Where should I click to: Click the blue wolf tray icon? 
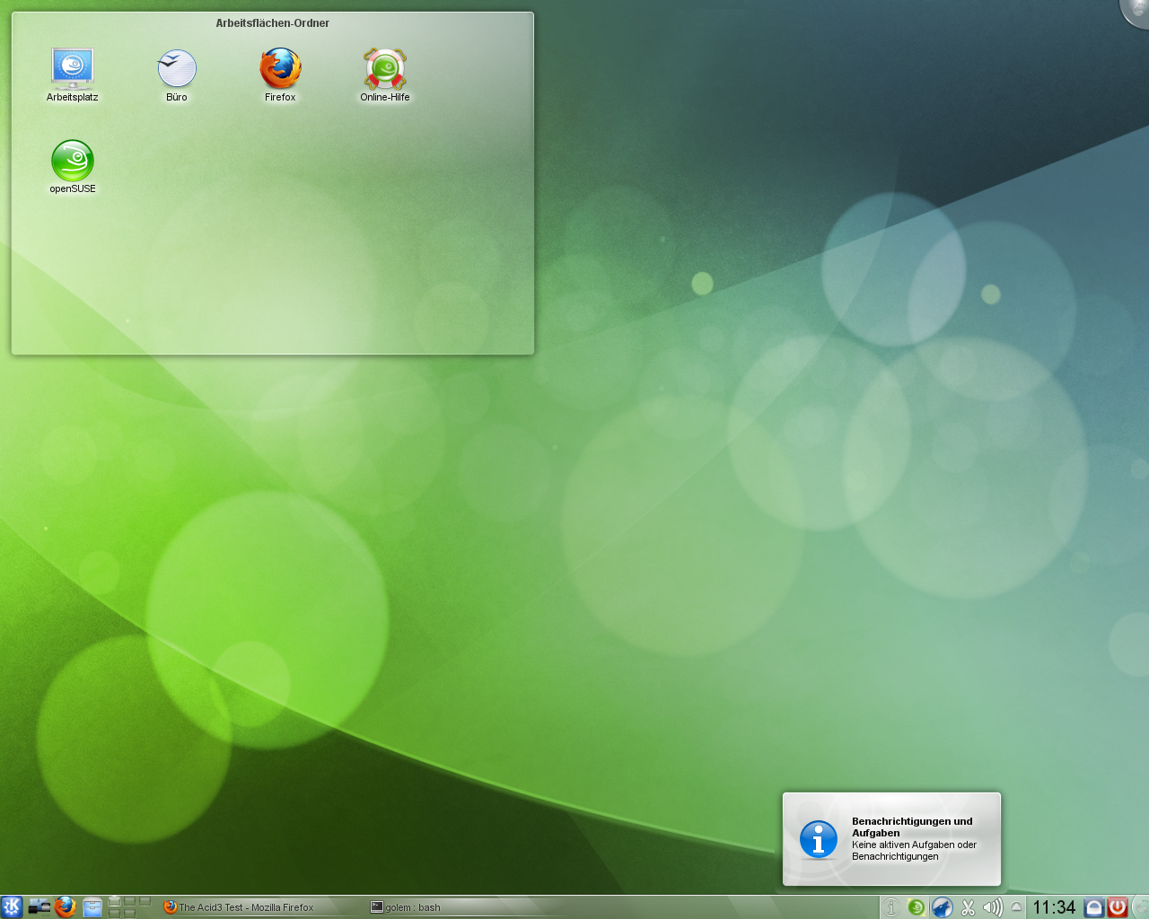942,907
